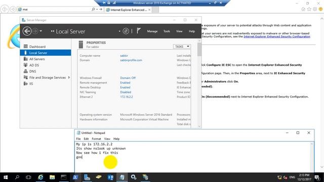
Task: Click go arrow in IE address bar
Action: 101,9
